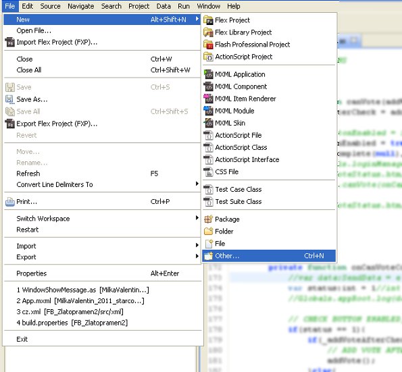Image resolution: width=402 pixels, height=372 pixels.
Task: Click the ActionScript Project icon
Action: pyautogui.click(x=208, y=57)
